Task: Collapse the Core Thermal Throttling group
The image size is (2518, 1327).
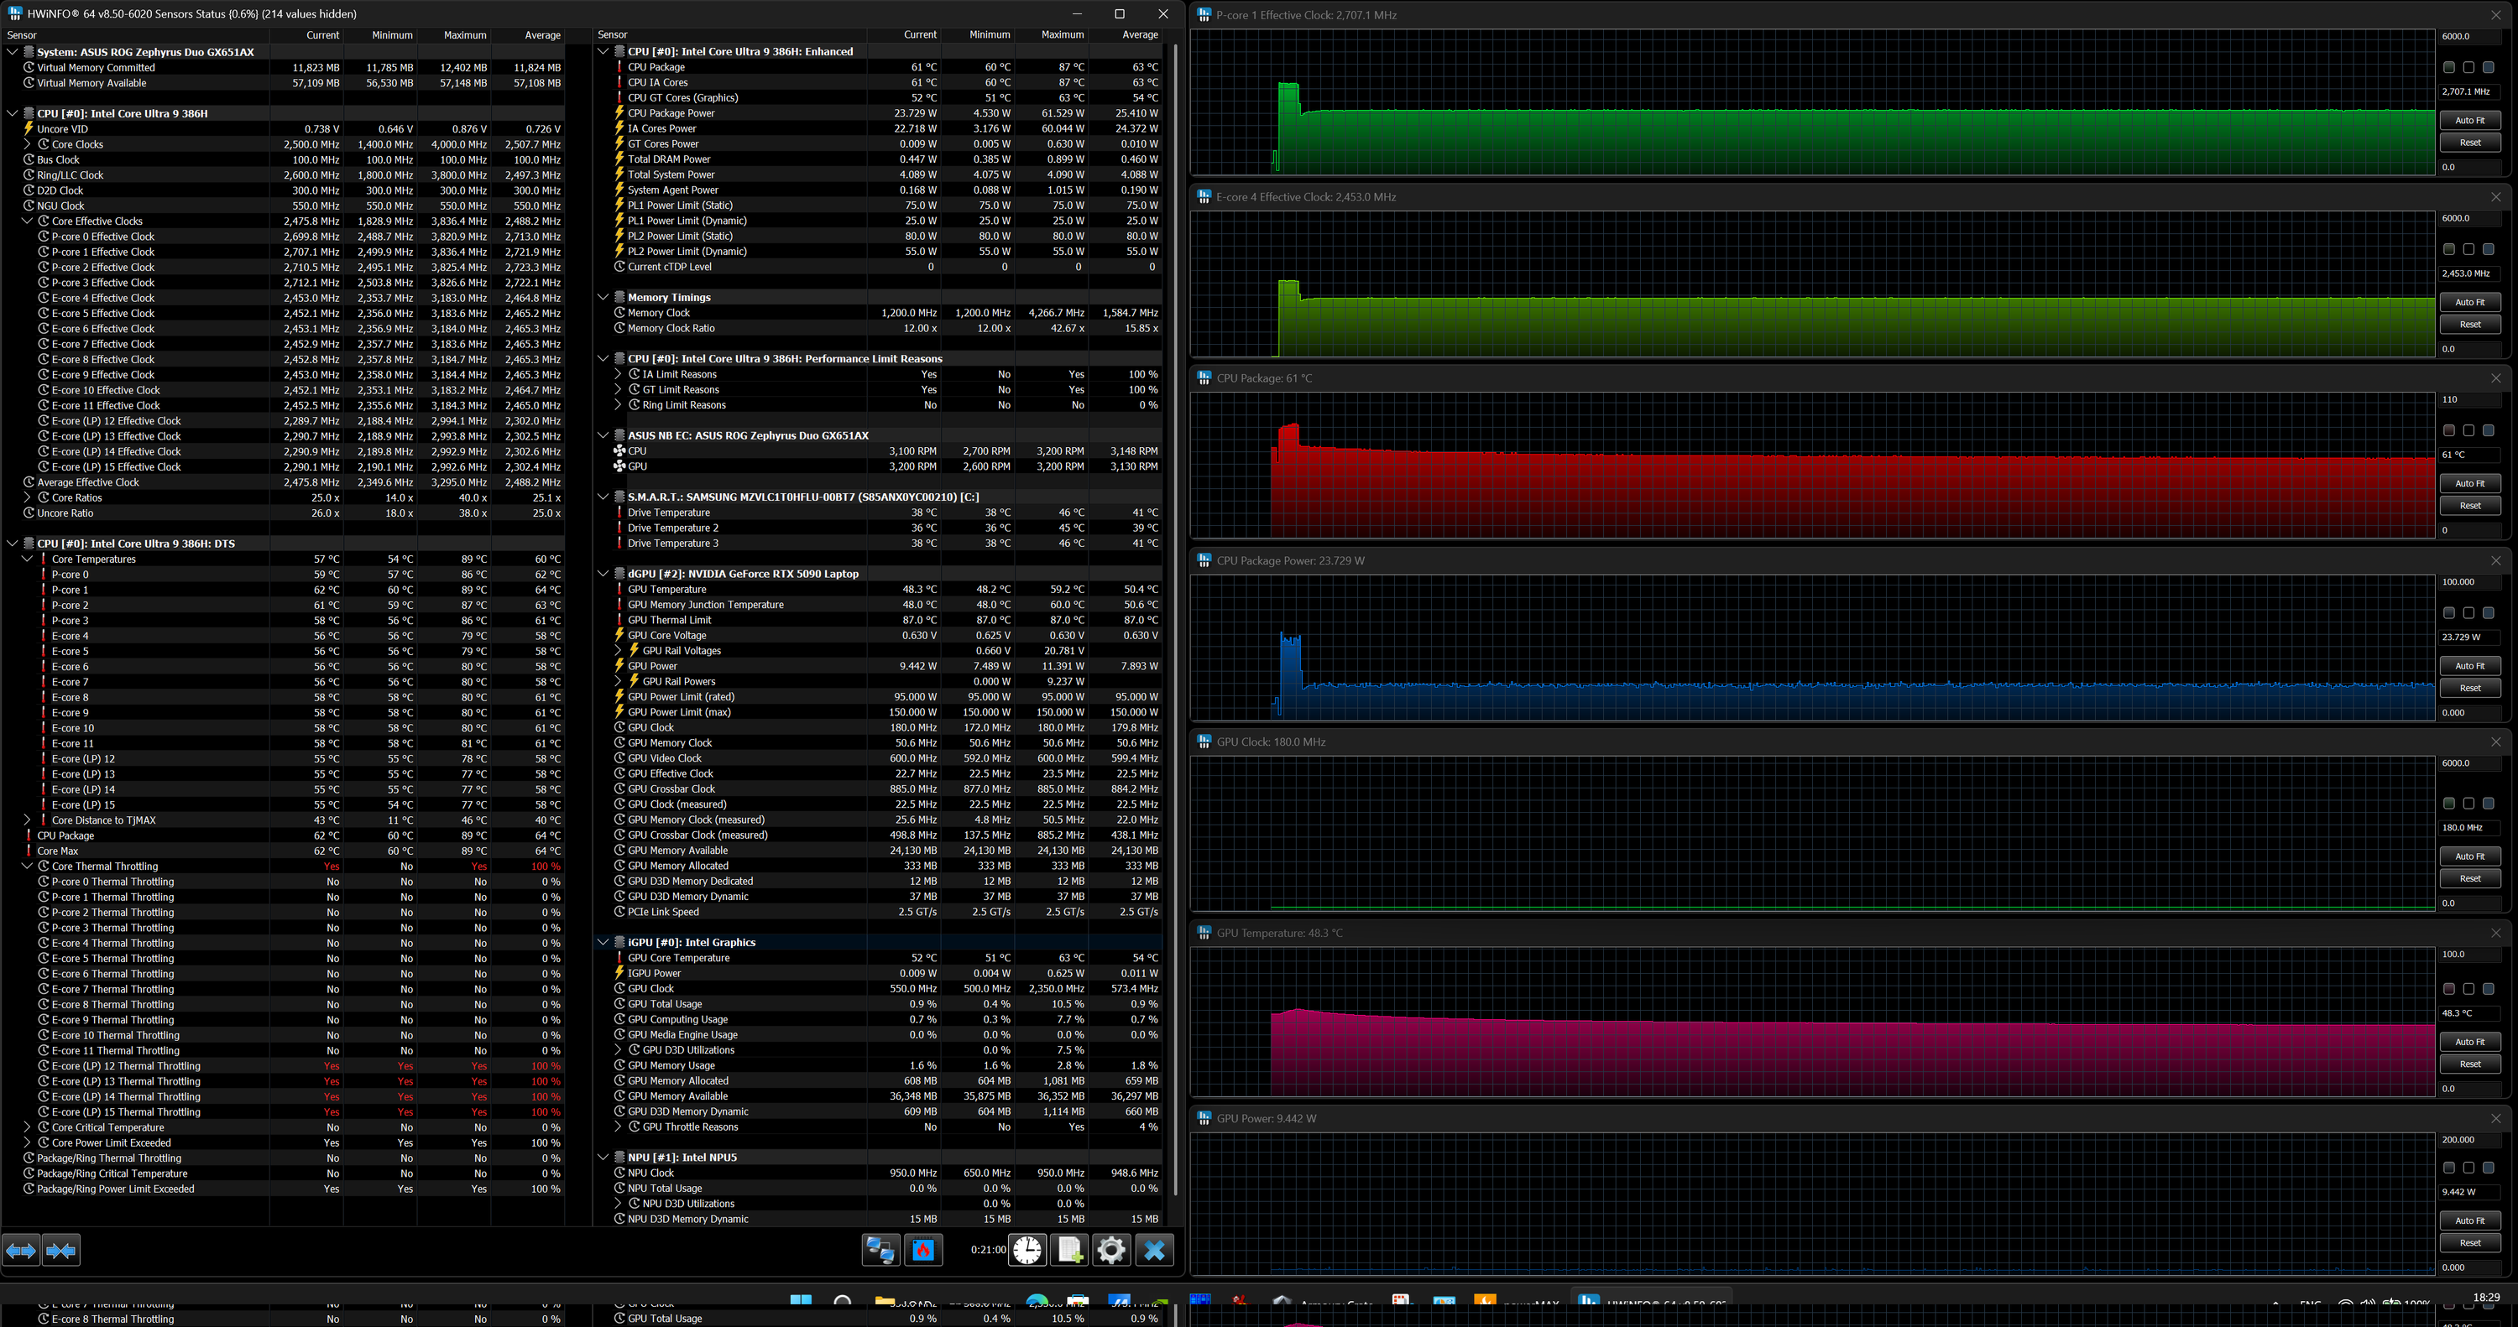Action: pos(28,866)
